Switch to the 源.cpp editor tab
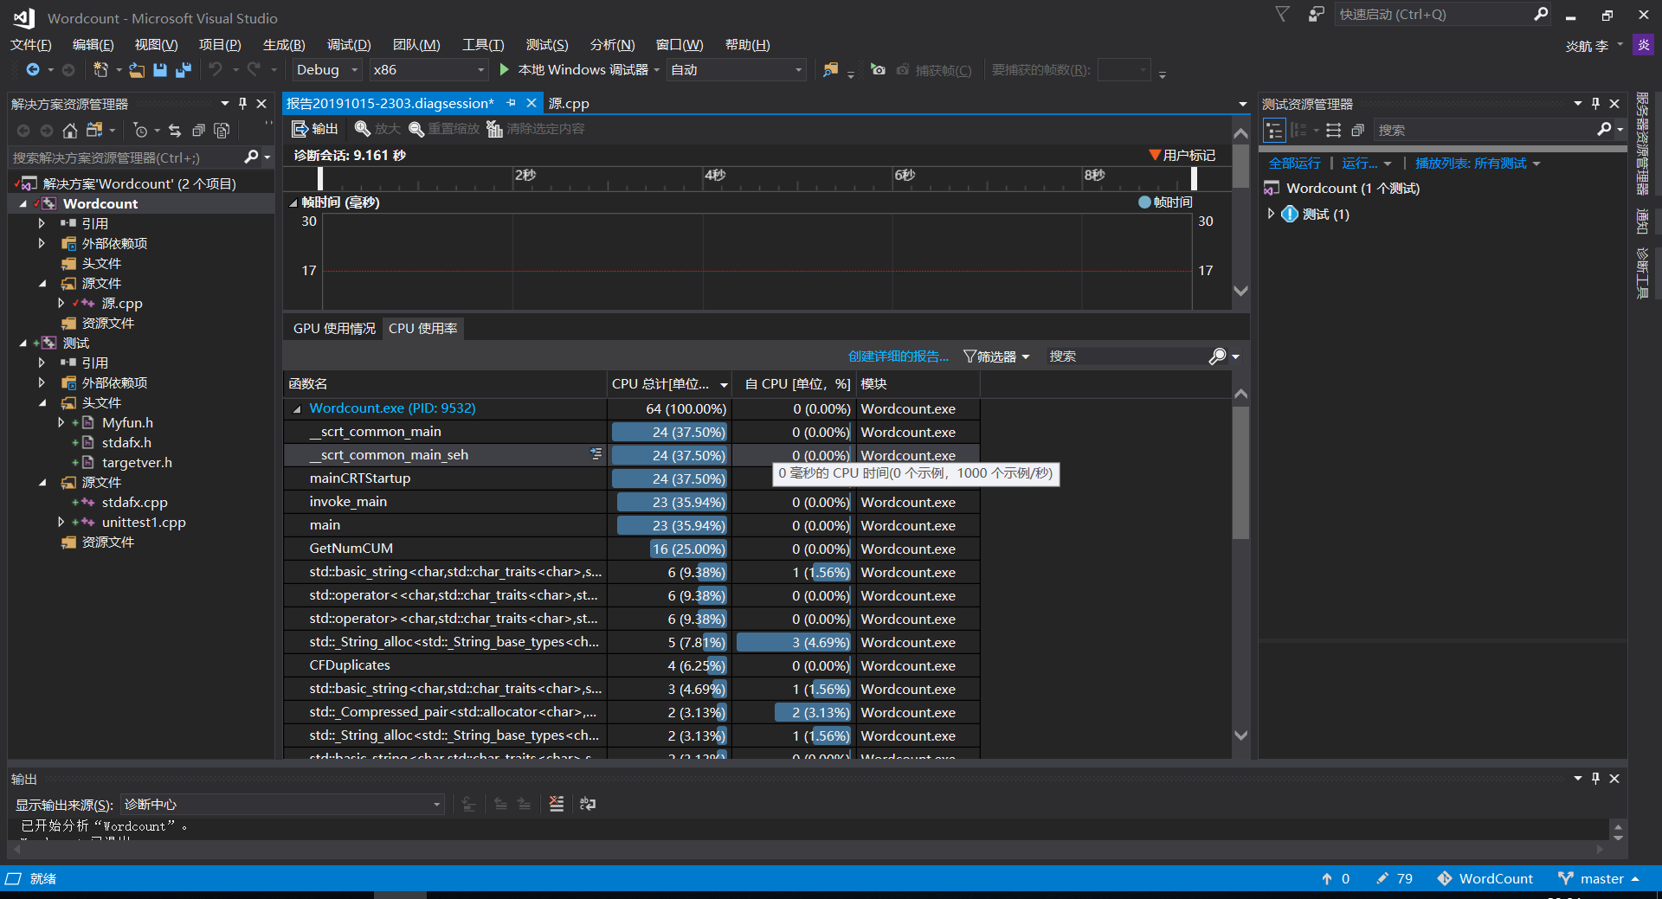The image size is (1662, 899). tap(569, 104)
